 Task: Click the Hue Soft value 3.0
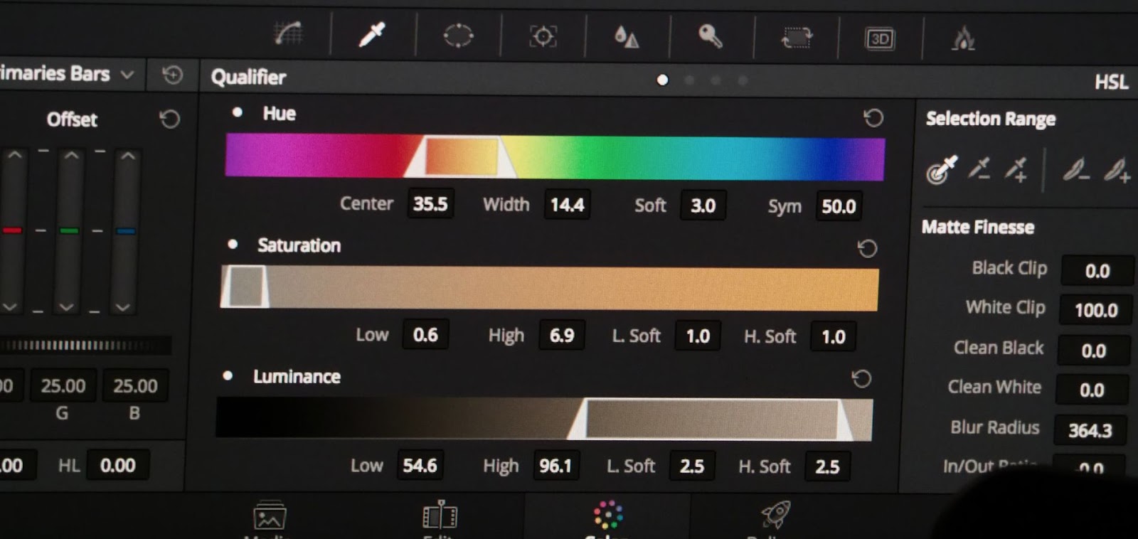(x=703, y=206)
